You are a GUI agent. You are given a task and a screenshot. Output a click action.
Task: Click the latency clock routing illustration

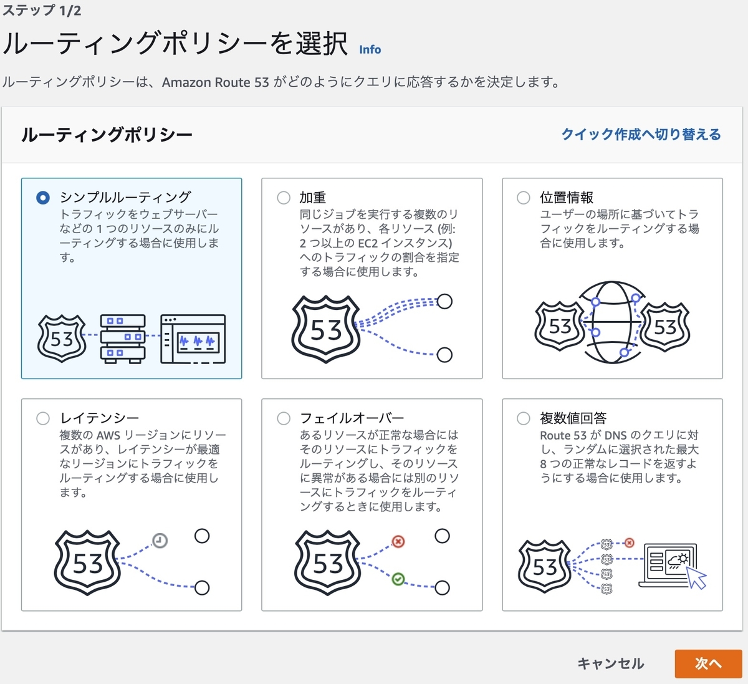[x=132, y=562]
